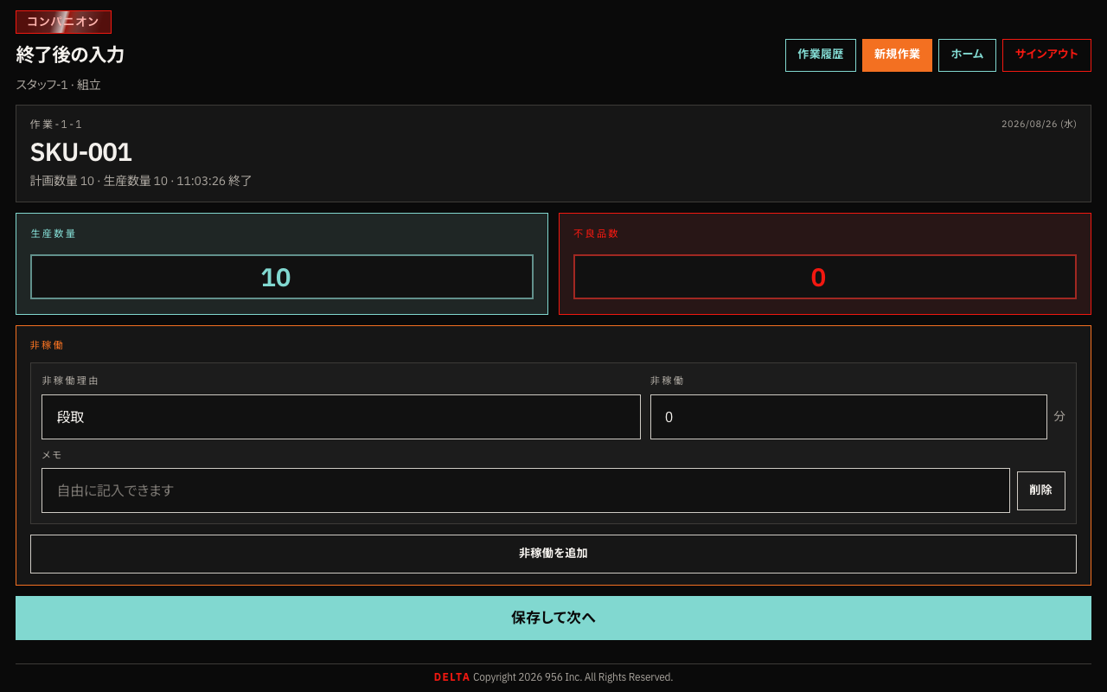
Task: Click サインアウト to sign out
Action: (1046, 55)
